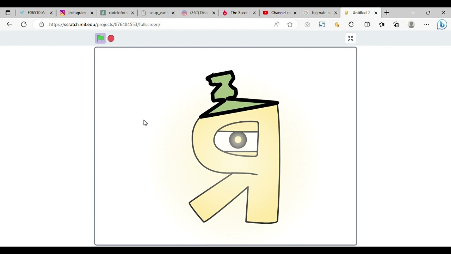This screenshot has height=254, width=451.
Task: Click the address bar URL
Action: pyautogui.click(x=105, y=24)
